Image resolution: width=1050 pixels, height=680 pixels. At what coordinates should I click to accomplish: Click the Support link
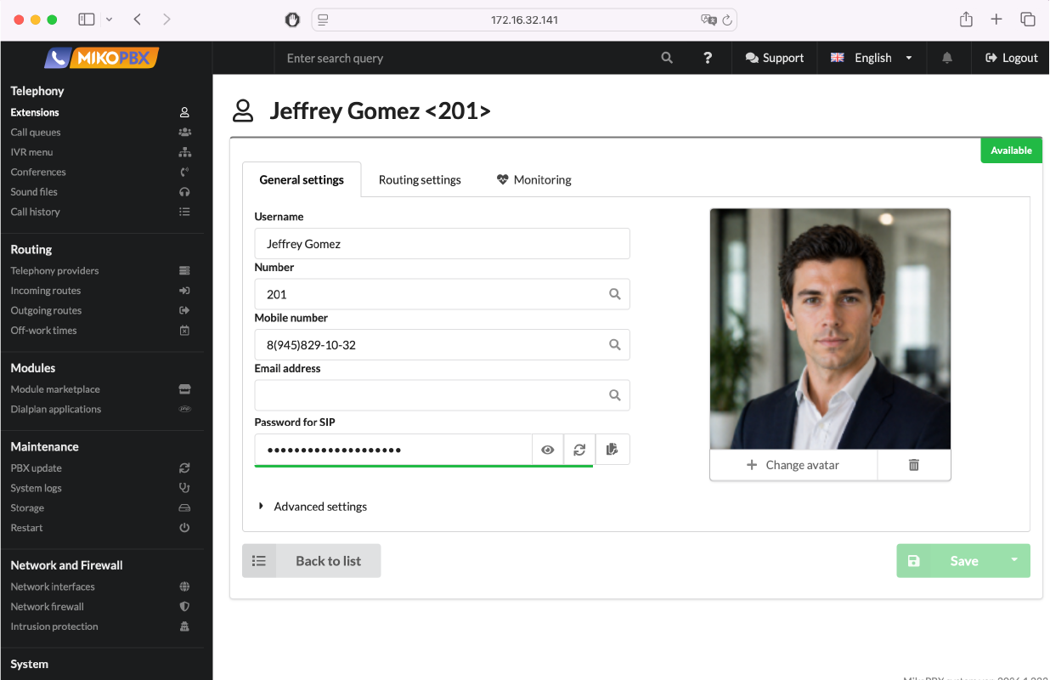point(775,58)
